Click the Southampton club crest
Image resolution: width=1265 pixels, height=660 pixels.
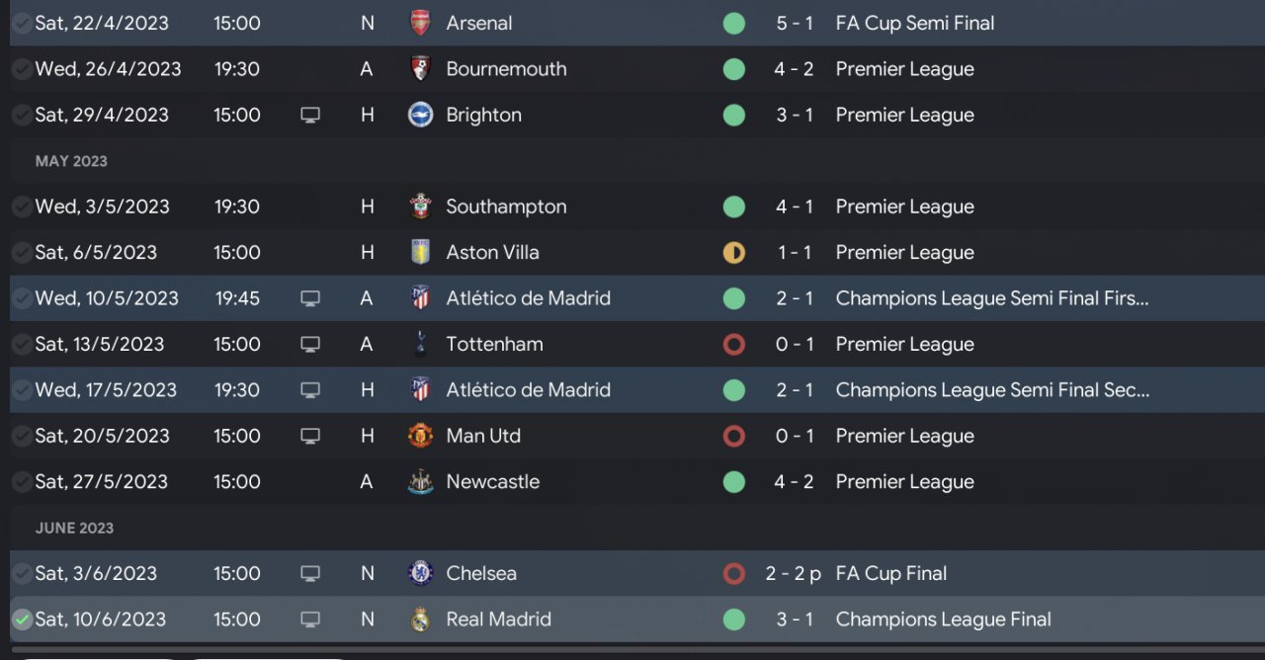click(421, 206)
